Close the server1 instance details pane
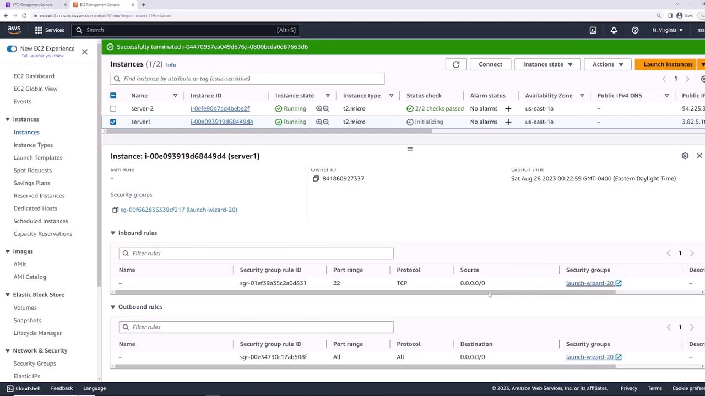 [x=699, y=156]
